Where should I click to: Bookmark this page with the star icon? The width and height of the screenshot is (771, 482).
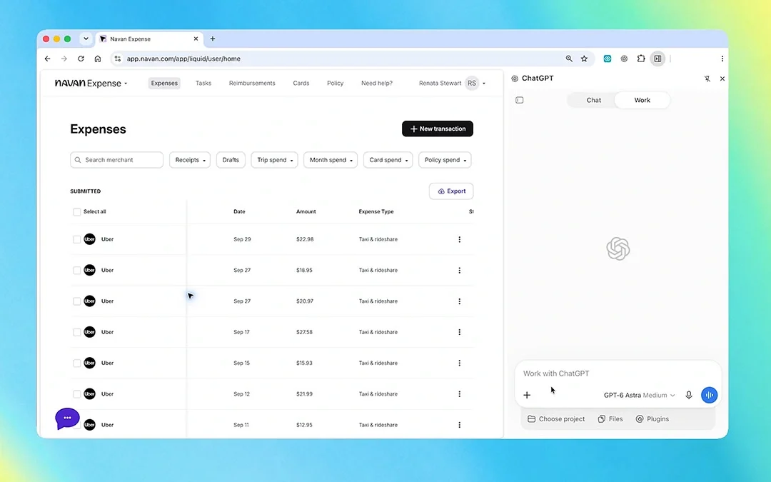pyautogui.click(x=584, y=59)
